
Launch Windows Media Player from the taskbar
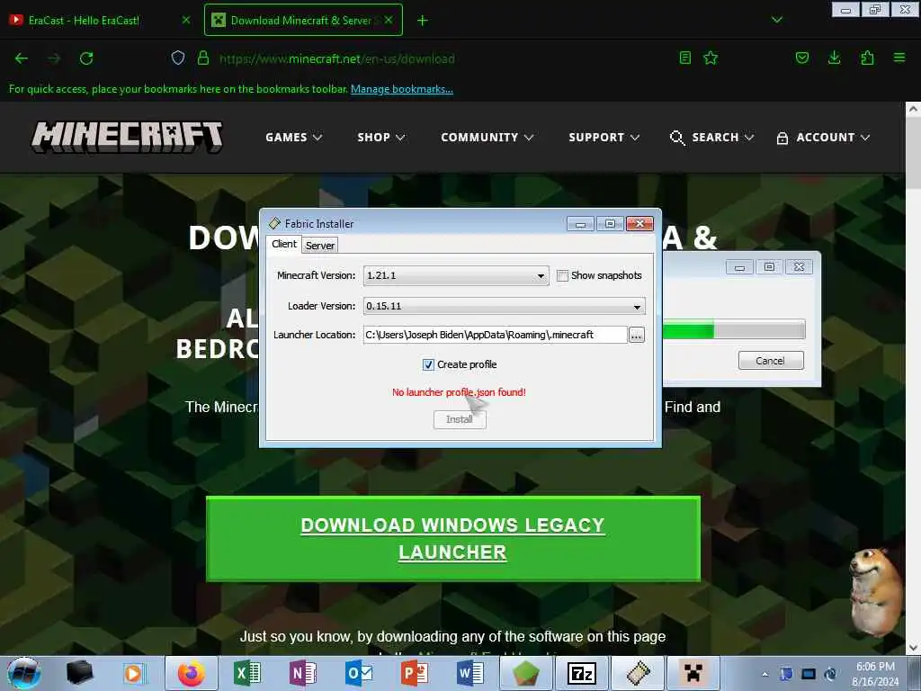pyautogui.click(x=135, y=673)
